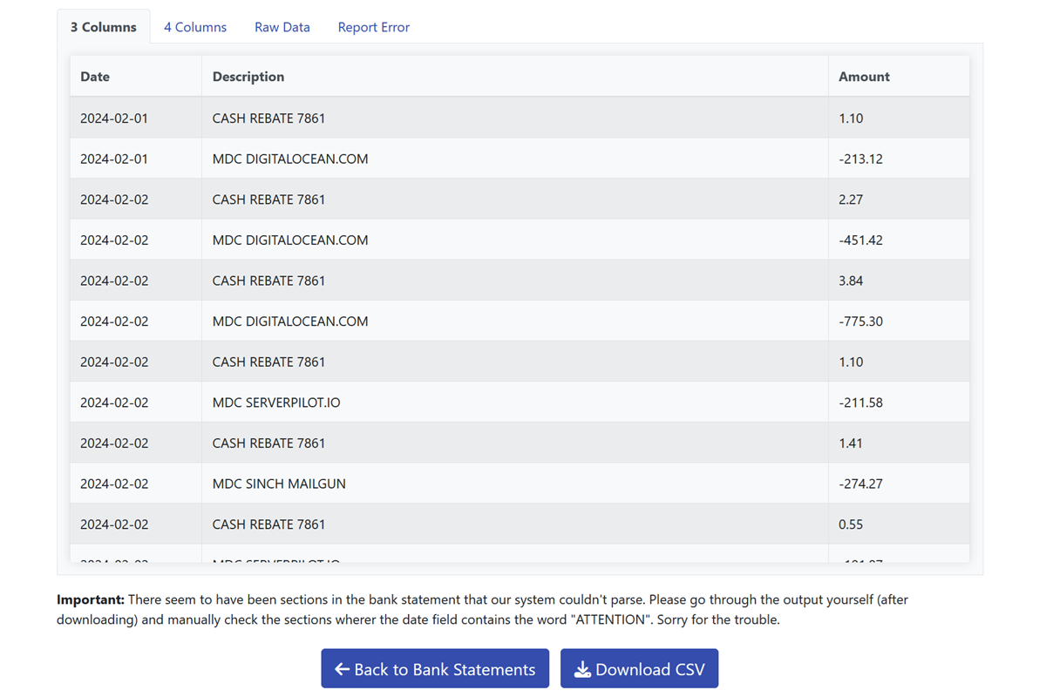Switch to the 3 Columns tab

[x=104, y=27]
